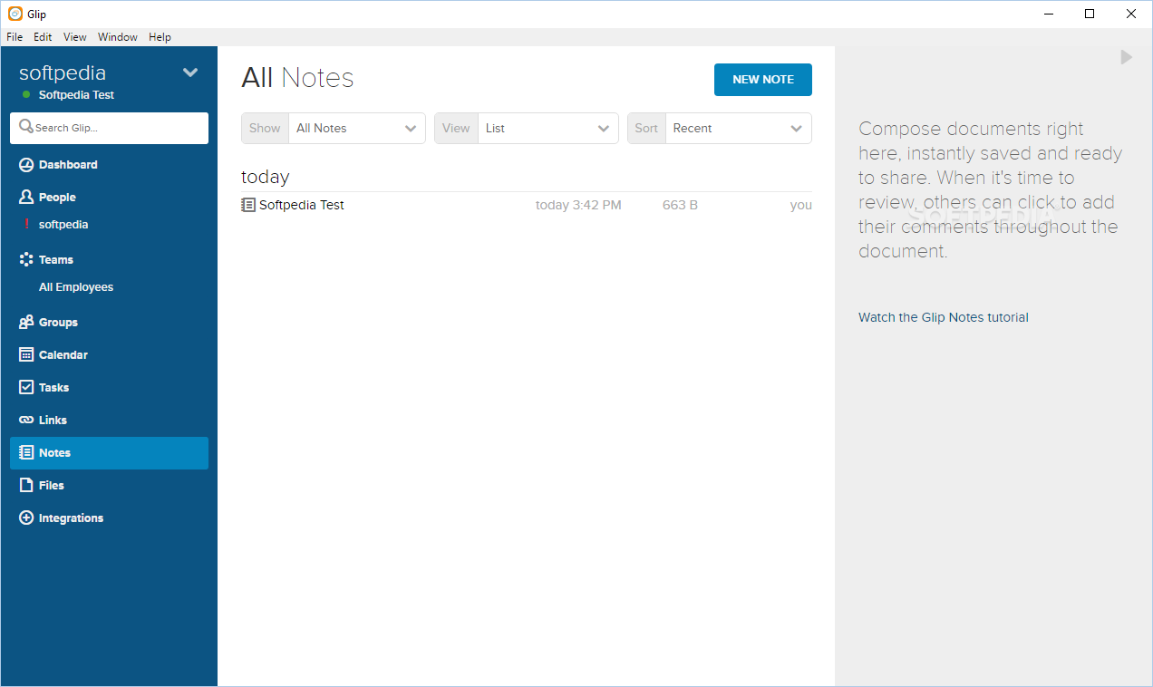Viewport: 1153px width, 687px height.
Task: Open the Sort Recent dropdown
Action: click(720, 128)
